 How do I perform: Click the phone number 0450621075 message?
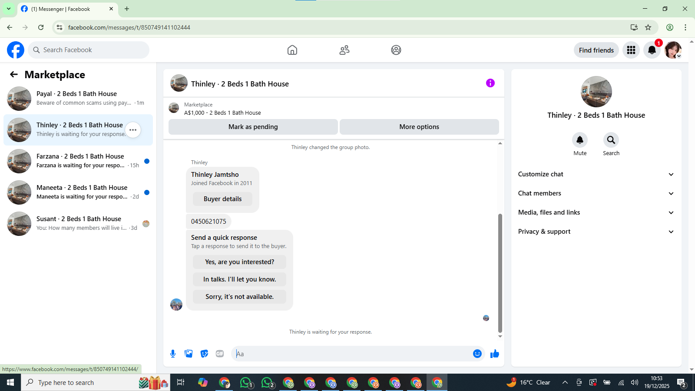208,222
